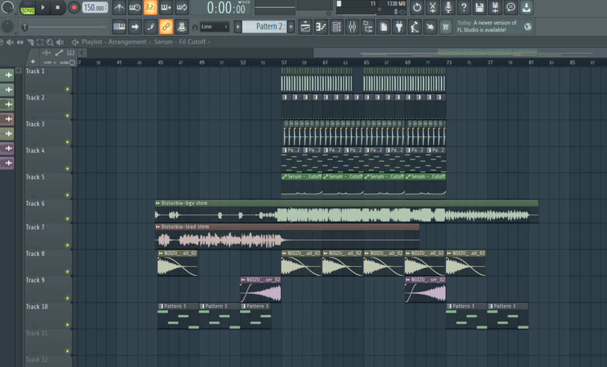Click the 150.000 tempo field

coord(95,7)
